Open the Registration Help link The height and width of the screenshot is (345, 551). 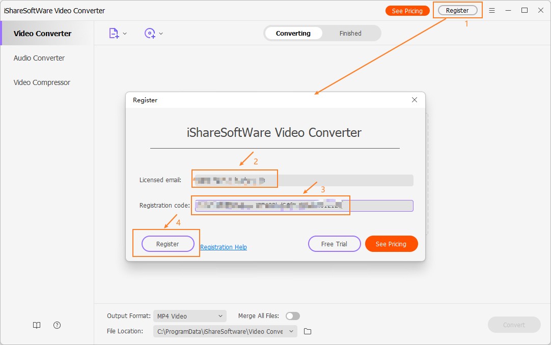pyautogui.click(x=224, y=247)
